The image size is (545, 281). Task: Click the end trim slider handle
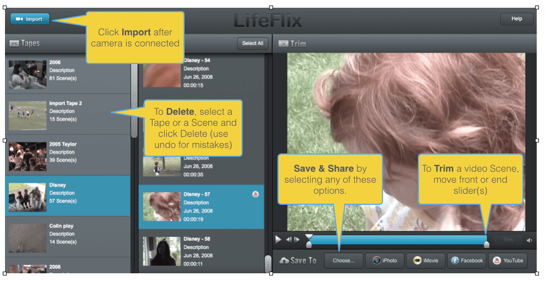486,244
